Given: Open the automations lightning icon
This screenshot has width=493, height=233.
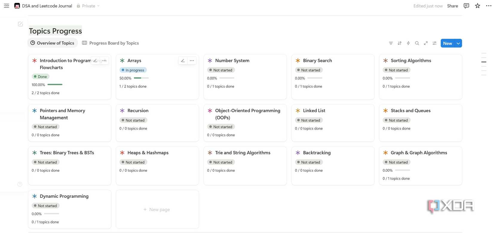Looking at the screenshot, I should pyautogui.click(x=408, y=43).
